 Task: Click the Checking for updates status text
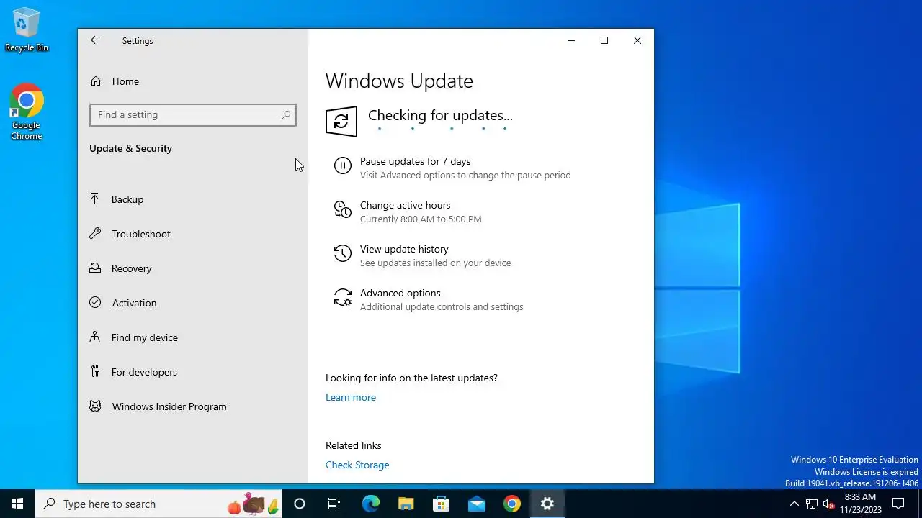[440, 115]
